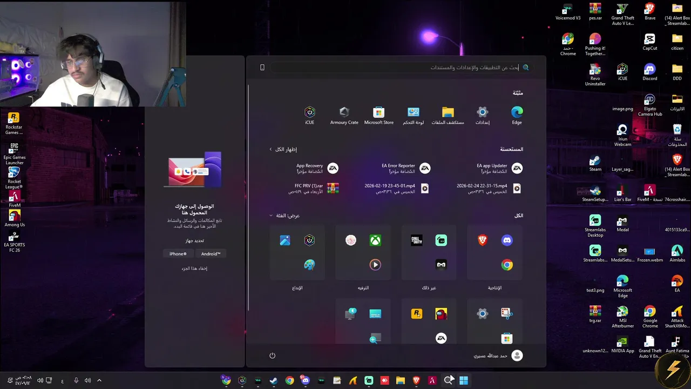Toggle phone companion panel icon
Screen dimensions: 691x389
(262, 68)
